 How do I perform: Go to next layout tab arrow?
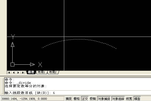click(x=18, y=72)
